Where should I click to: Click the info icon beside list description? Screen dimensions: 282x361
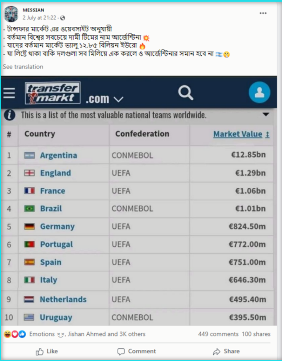10,115
